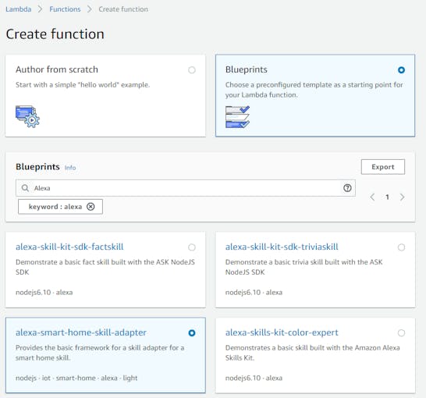
Task: Click the Blueprints card title at top
Action: click(246, 69)
